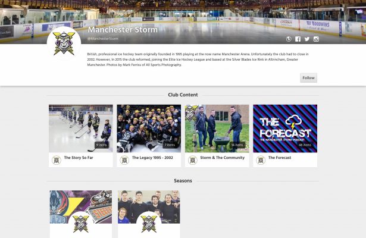Screen dimensions: 366x238
Task: Click the club badge beside The Forecast
Action: pos(261,160)
